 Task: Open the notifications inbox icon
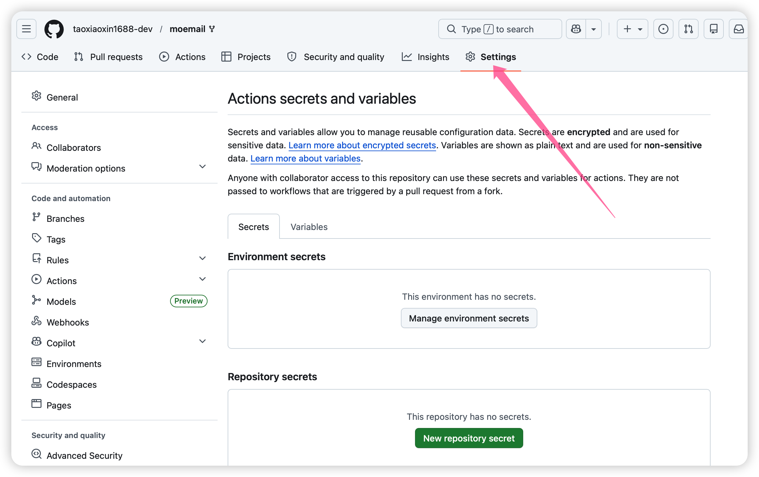(738, 29)
